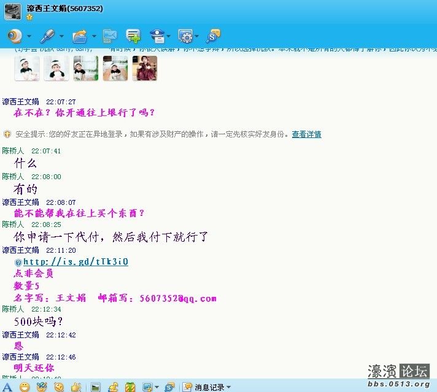
Task: Open the 消息记录 message history menu
Action: coord(207,387)
